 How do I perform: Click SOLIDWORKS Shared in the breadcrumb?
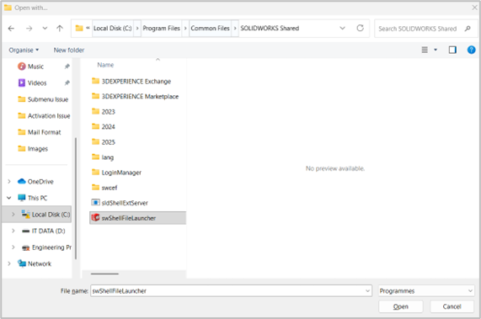[270, 28]
